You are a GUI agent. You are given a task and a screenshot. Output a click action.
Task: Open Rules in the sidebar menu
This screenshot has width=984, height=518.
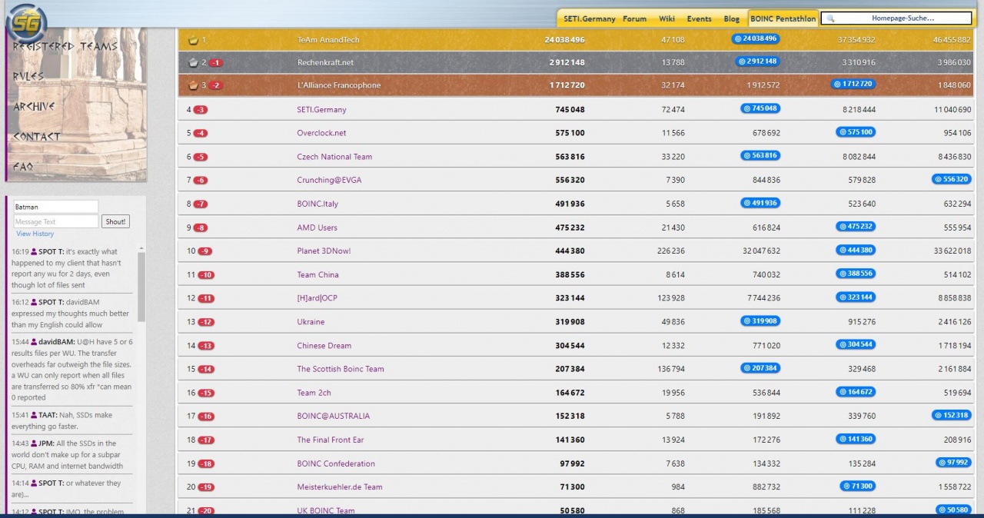[x=28, y=77]
